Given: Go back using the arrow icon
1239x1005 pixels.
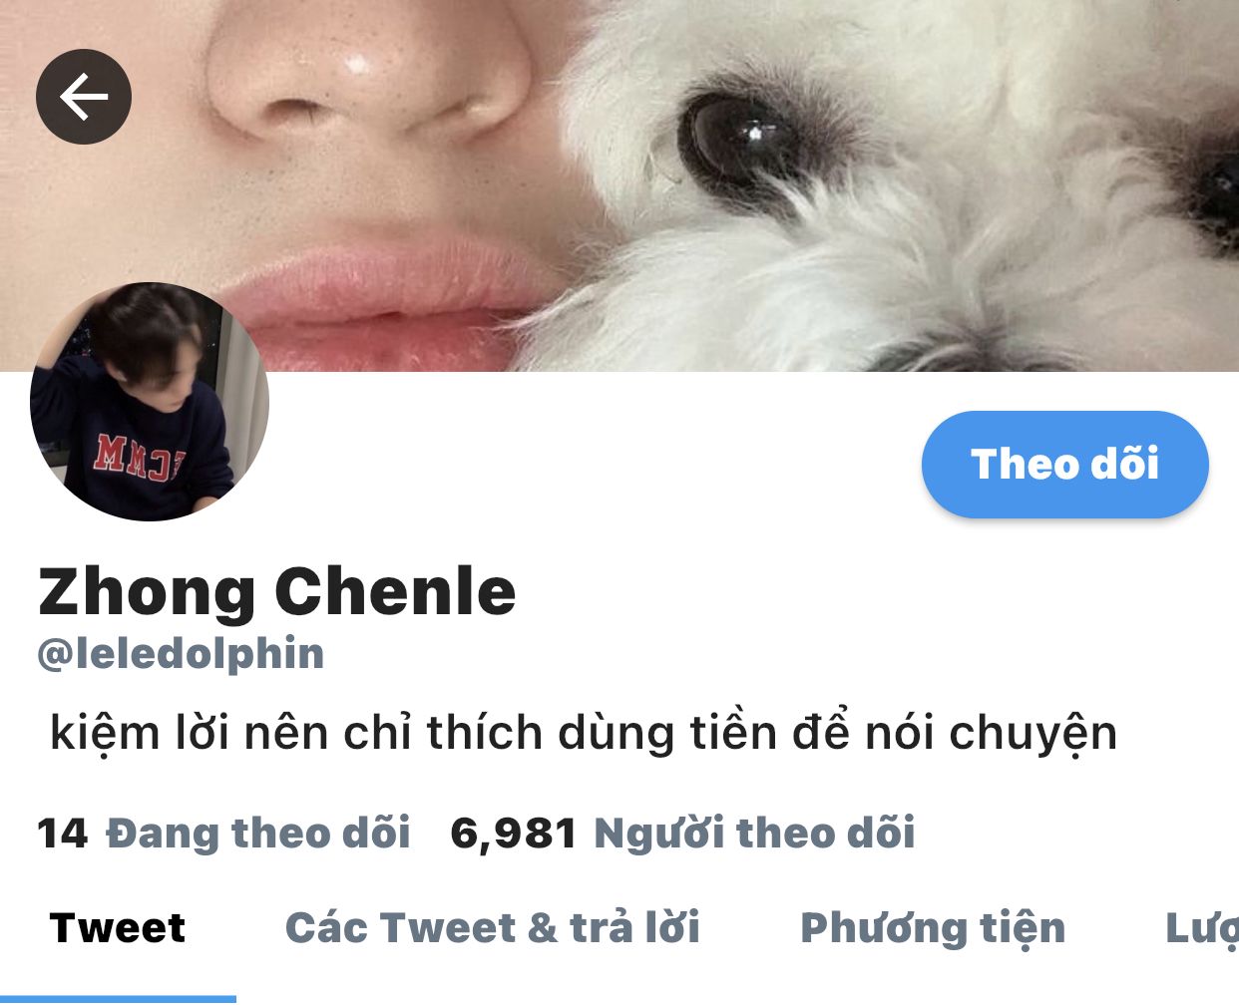Looking at the screenshot, I should click(x=84, y=97).
